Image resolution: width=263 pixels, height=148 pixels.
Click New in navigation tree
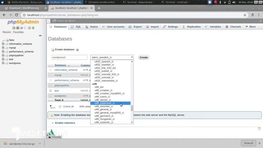(x=12, y=40)
